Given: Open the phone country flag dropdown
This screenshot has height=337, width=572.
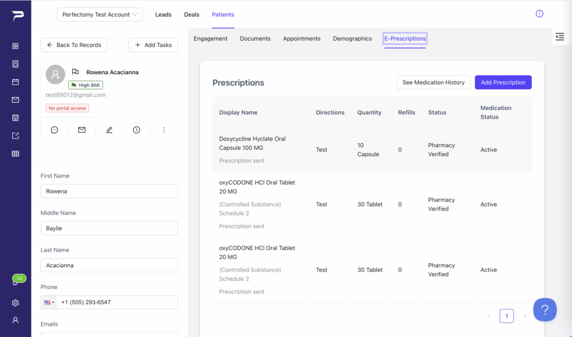Looking at the screenshot, I should [x=49, y=302].
